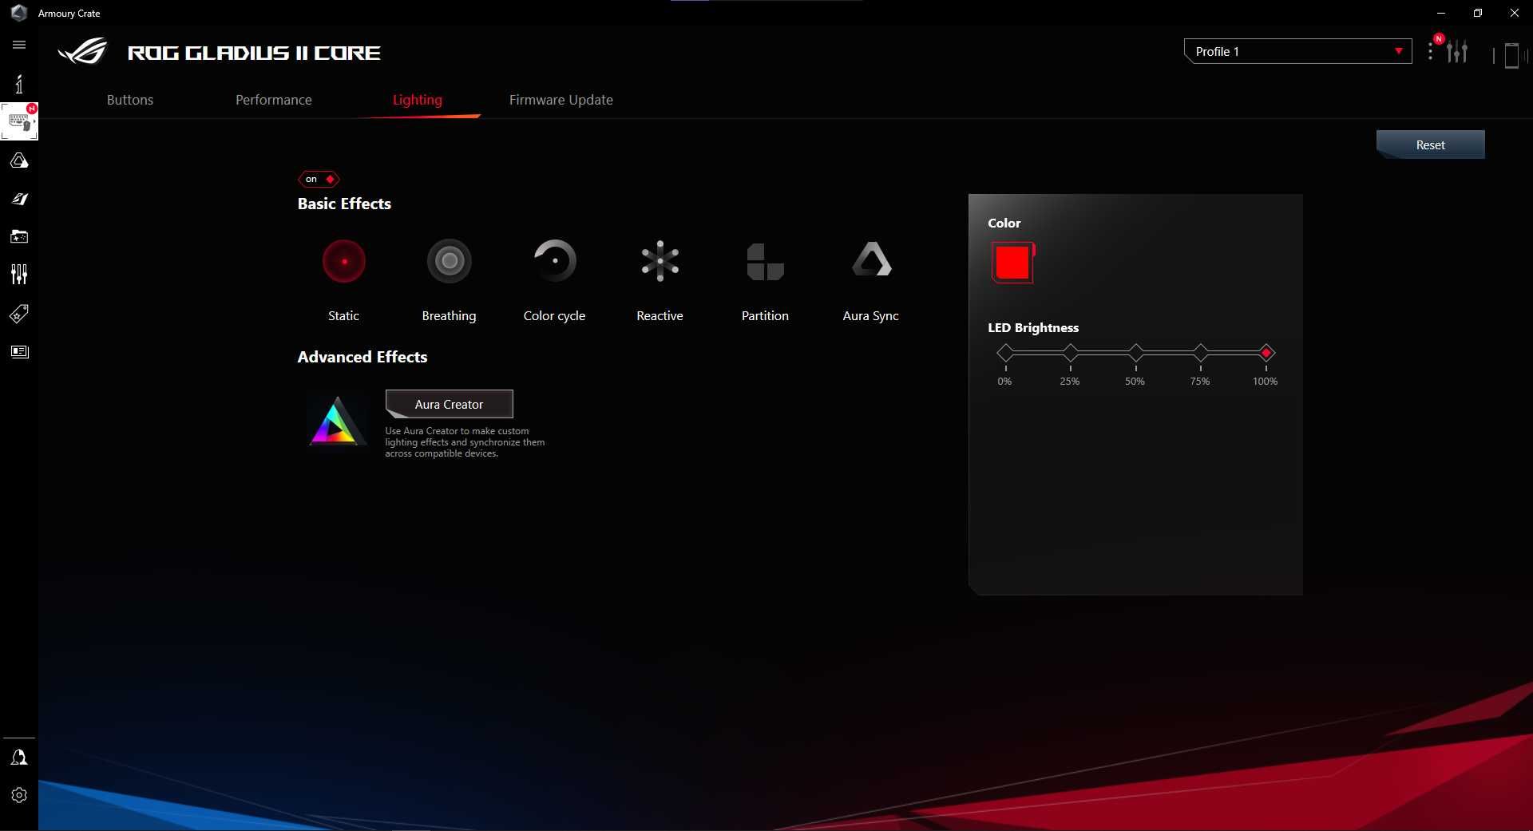The width and height of the screenshot is (1533, 831).
Task: Toggle the lighting on switch off
Action: click(x=319, y=179)
